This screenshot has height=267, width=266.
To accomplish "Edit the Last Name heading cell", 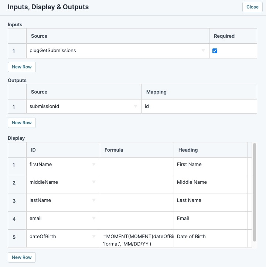I will [211, 202].
